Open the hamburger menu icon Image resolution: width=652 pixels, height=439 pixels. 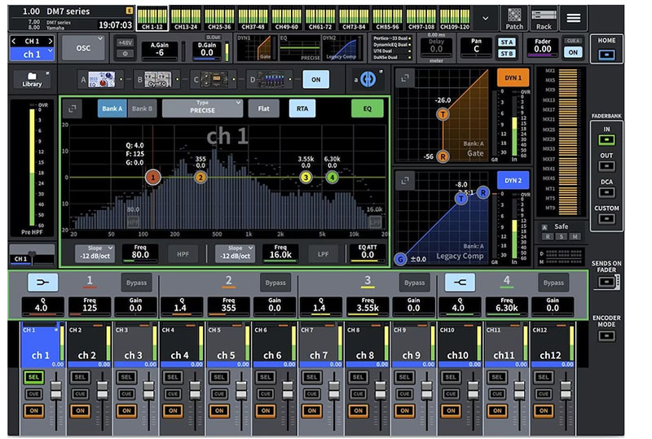pos(574,18)
